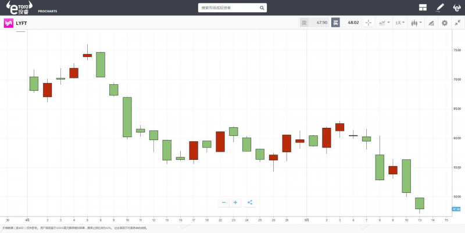Image resolution: width=465 pixels, height=233 pixels.
Task: Click the eToro round icon at top right
Action: tap(457, 8)
